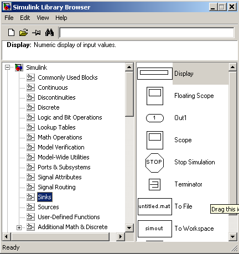The image size is (239, 254).
Task: Click the title bar Simulink application icon
Action: 7,7
